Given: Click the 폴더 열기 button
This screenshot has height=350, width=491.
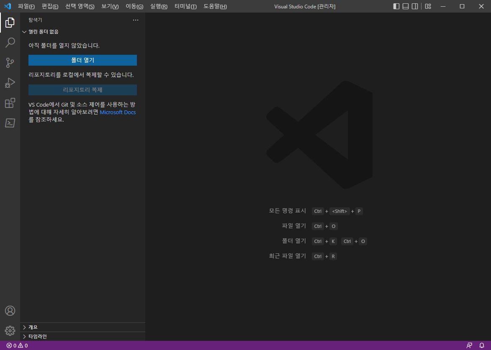Looking at the screenshot, I should (x=82, y=60).
